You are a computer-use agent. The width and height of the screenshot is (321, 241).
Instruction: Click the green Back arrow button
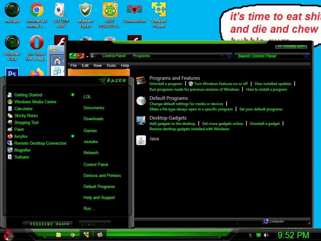click(73, 56)
